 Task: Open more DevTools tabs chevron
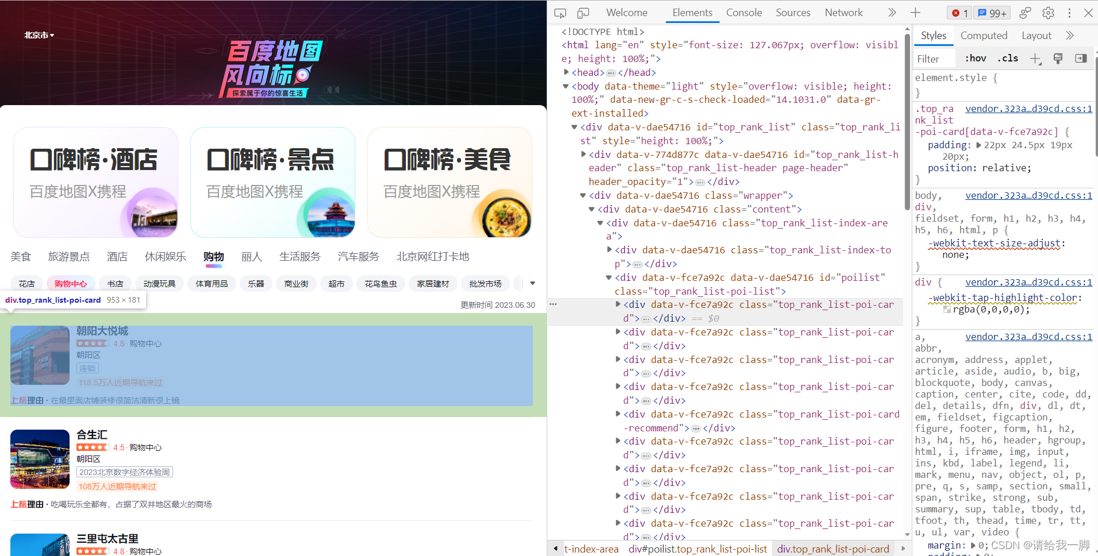pos(892,13)
